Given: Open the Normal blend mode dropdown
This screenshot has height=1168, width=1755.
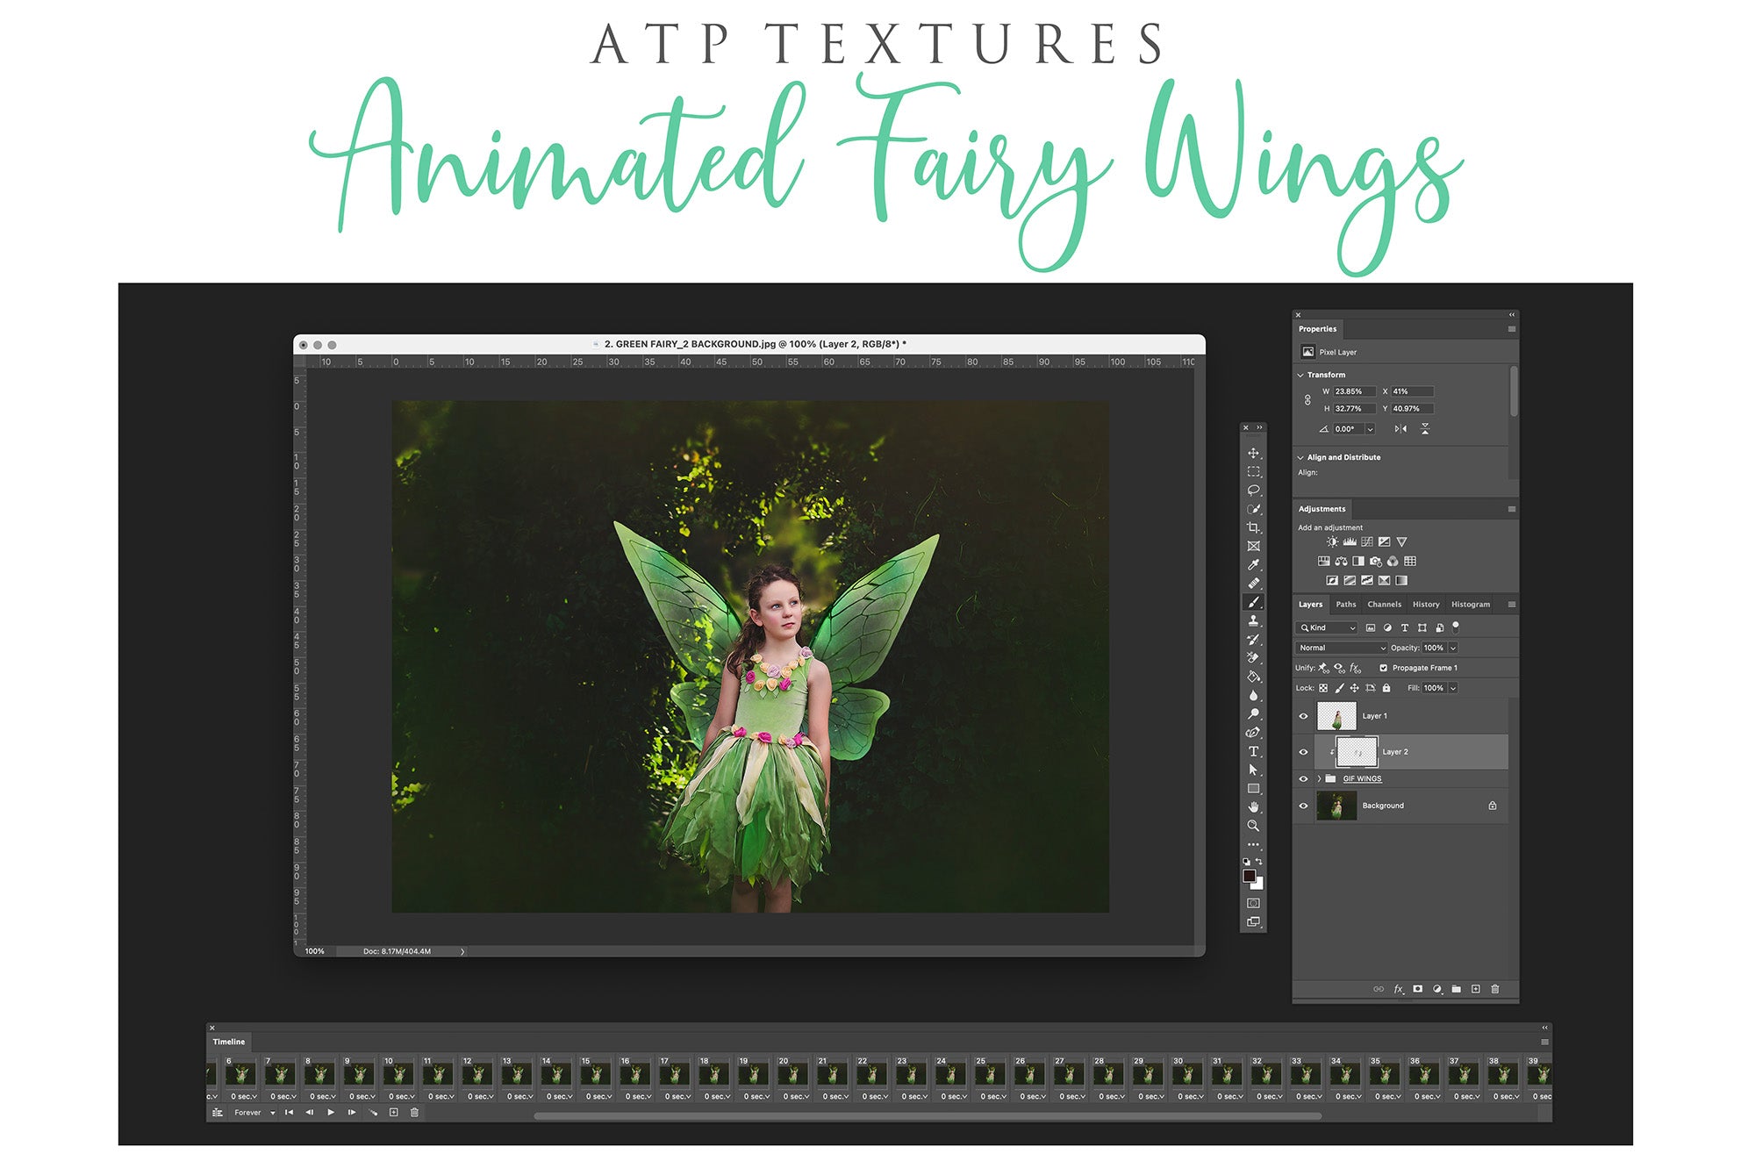Looking at the screenshot, I should [x=1341, y=648].
